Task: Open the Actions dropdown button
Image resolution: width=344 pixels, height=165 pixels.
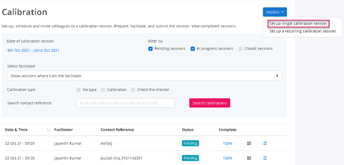Action: click(275, 12)
